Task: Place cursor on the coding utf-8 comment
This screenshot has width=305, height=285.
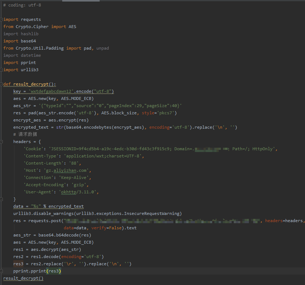Action: pyautogui.click(x=22, y=5)
